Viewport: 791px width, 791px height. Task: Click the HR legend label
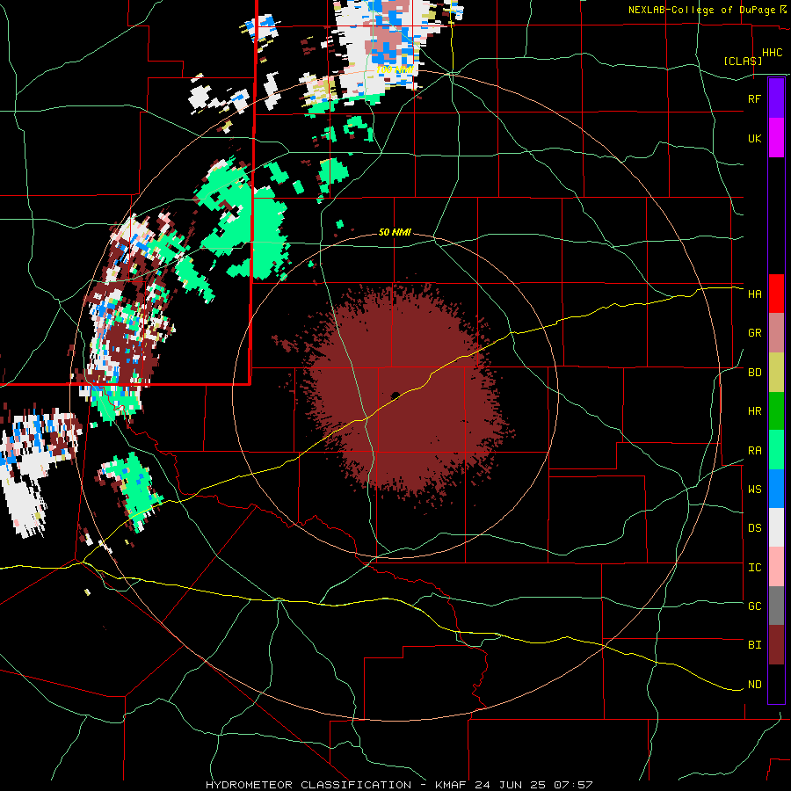tap(754, 411)
